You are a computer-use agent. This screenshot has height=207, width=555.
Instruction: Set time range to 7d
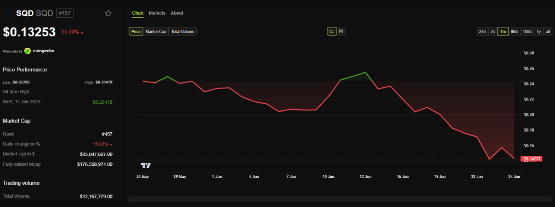point(492,31)
